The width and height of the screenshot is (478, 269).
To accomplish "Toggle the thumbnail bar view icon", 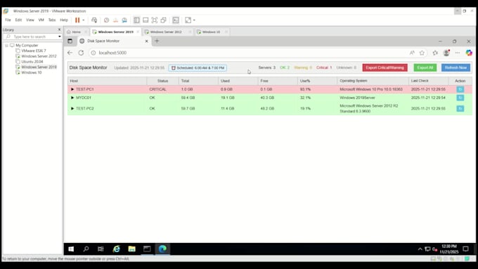I will [146, 20].
